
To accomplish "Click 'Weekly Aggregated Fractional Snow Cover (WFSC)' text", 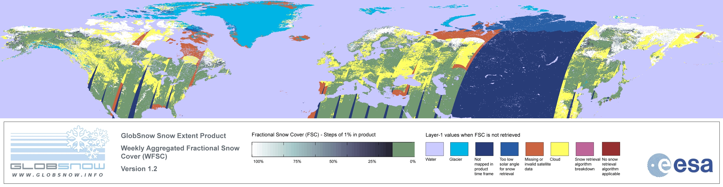I will point(180,152).
